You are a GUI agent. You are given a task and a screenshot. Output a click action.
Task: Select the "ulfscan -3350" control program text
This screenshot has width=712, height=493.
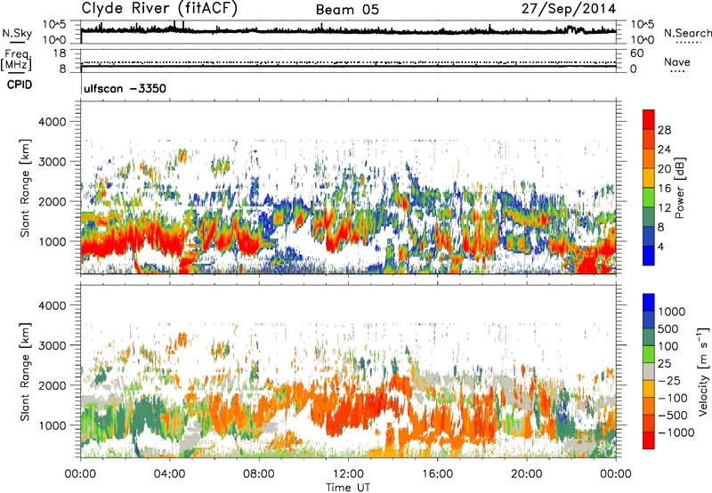[x=125, y=88]
